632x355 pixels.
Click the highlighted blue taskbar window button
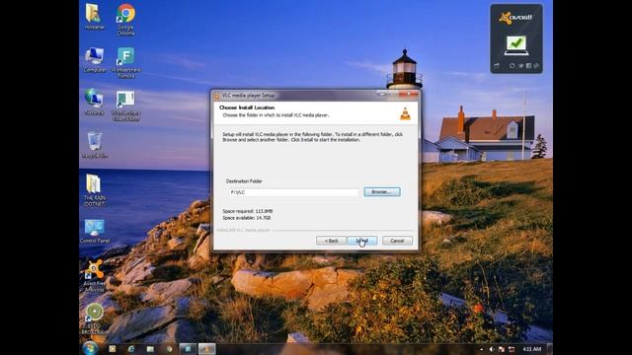(188, 349)
